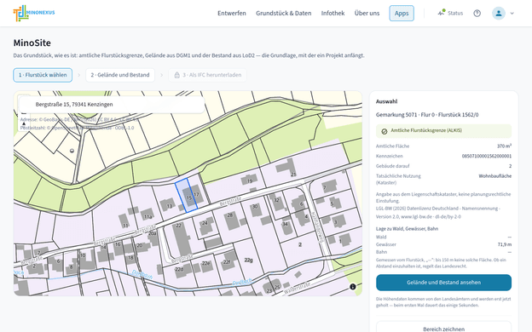The height and width of the screenshot is (332, 532).
Task: Click building 17 on the map
Action: point(196,194)
